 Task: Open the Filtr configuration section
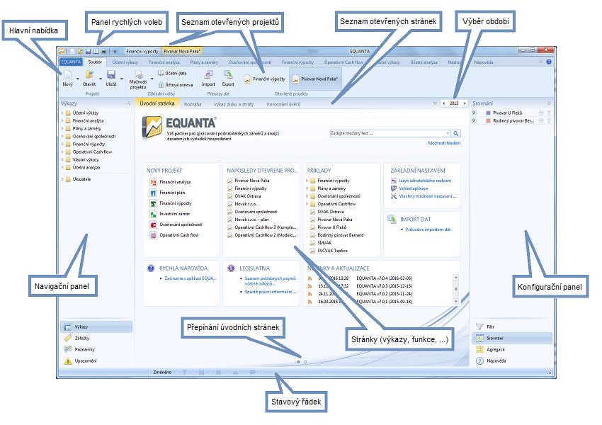[512, 327]
